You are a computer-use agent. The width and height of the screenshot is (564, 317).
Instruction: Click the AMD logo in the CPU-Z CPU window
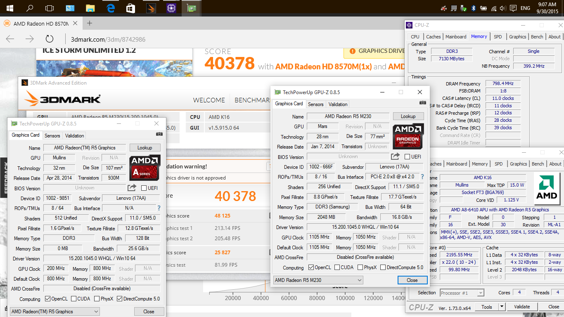coord(547,189)
